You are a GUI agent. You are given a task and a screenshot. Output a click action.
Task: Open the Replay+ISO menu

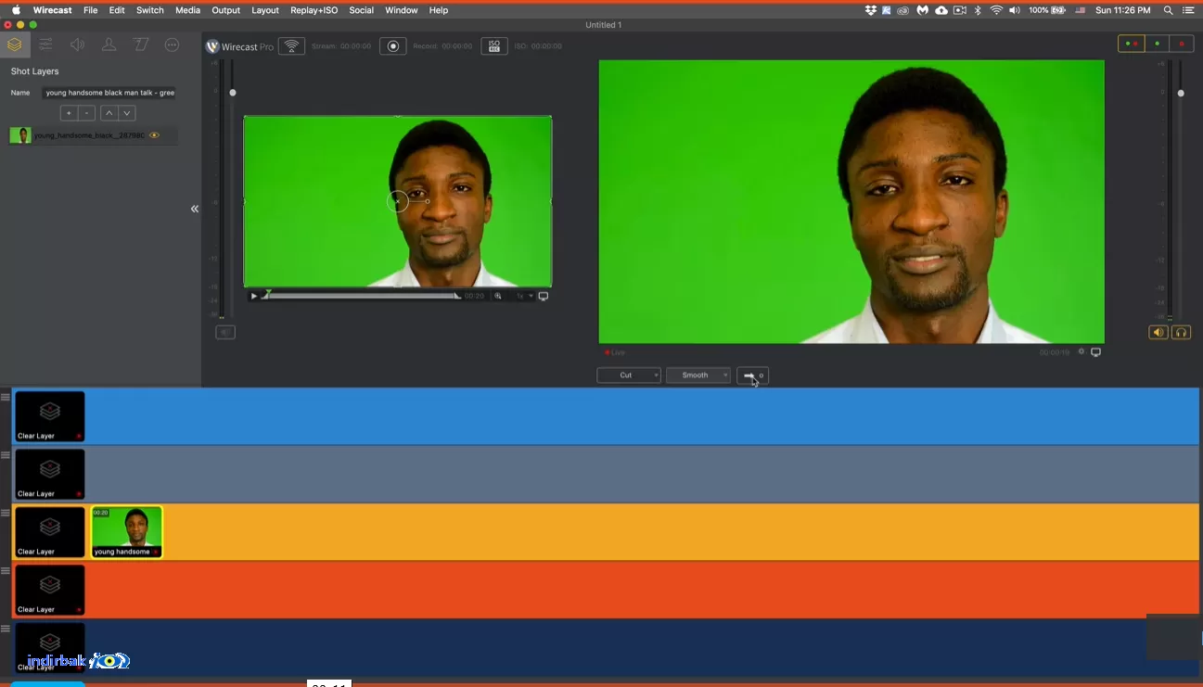[314, 10]
